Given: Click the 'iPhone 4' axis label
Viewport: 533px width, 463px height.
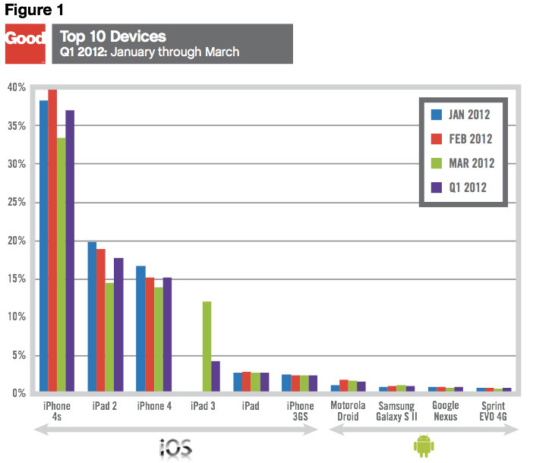Looking at the screenshot, I should point(154,406).
